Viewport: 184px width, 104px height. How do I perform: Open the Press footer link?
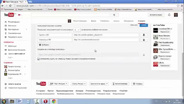click(51, 91)
